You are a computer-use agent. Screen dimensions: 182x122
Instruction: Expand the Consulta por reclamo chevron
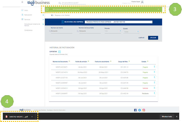coord(43,24)
